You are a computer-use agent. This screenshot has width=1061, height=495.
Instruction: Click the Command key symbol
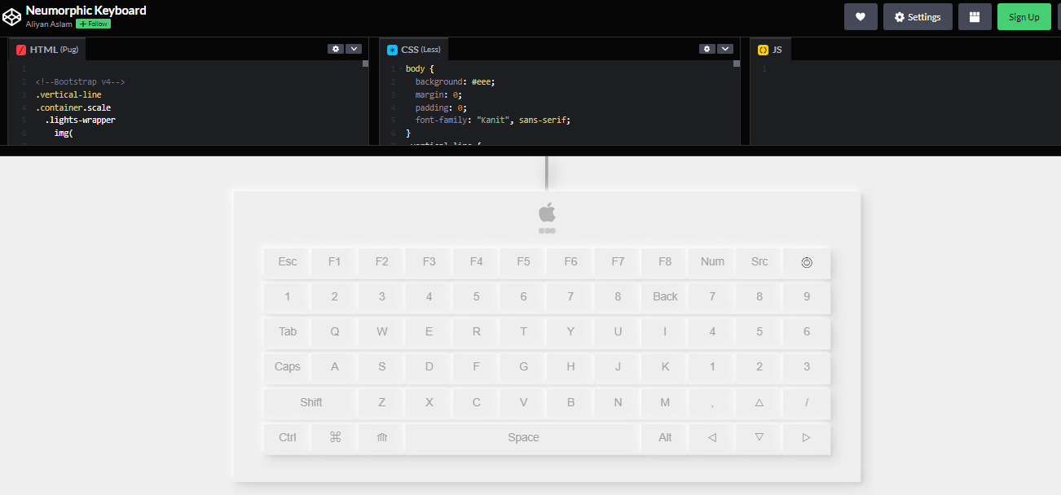pos(335,437)
